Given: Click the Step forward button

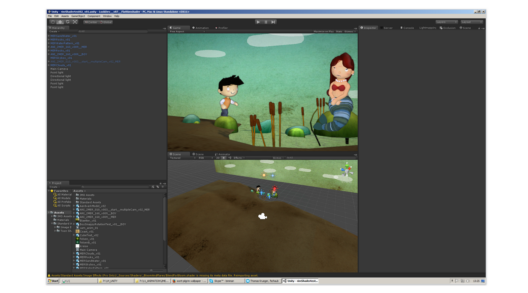Looking at the screenshot, I should (273, 22).
